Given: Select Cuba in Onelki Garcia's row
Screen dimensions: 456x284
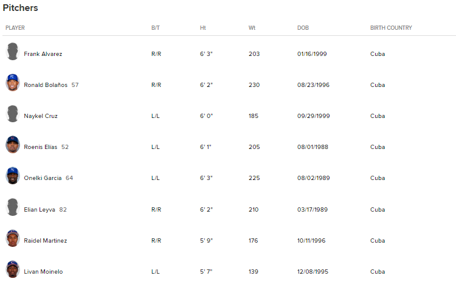Looking at the screenshot, I should coord(378,178).
